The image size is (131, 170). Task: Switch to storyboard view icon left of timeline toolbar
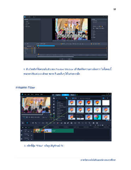click(x=23, y=123)
